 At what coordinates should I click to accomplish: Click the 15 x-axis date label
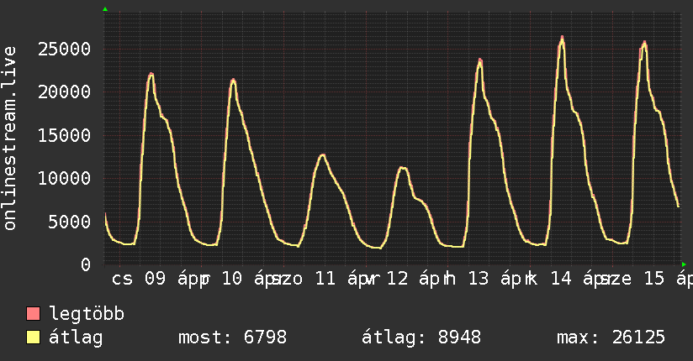654,279
